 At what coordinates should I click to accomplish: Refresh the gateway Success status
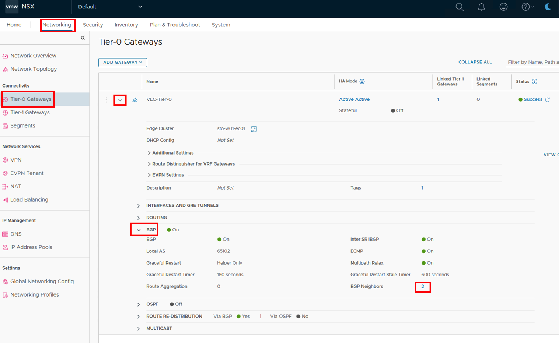click(x=548, y=100)
